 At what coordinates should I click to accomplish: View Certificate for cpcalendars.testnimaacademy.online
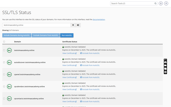69,89
